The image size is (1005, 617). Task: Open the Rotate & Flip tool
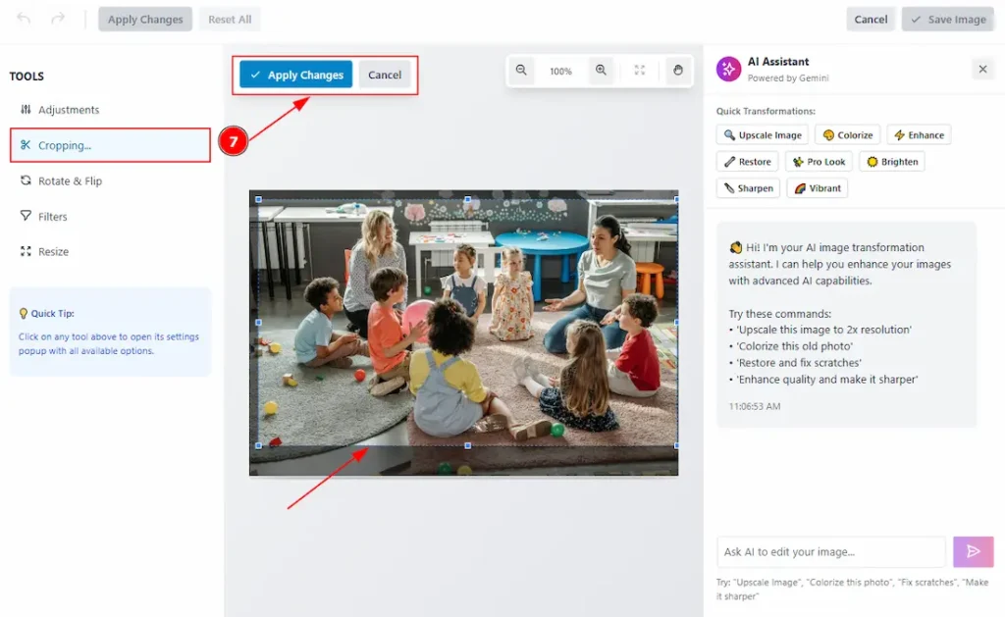[70, 180]
